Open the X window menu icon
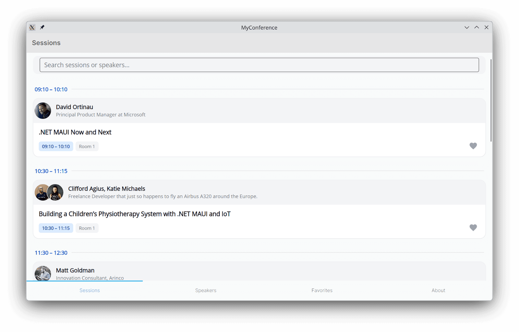Screen dimensions: 519x332 pyautogui.click(x=32, y=27)
